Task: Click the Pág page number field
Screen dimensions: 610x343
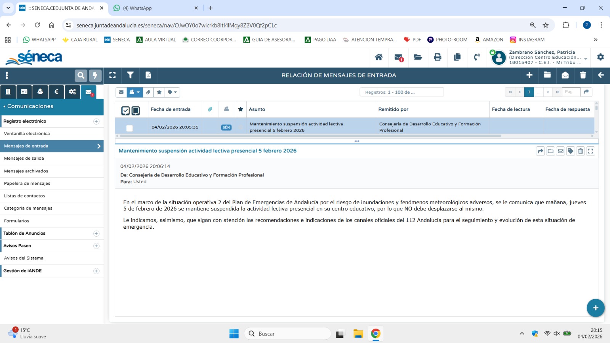Action: point(570,92)
